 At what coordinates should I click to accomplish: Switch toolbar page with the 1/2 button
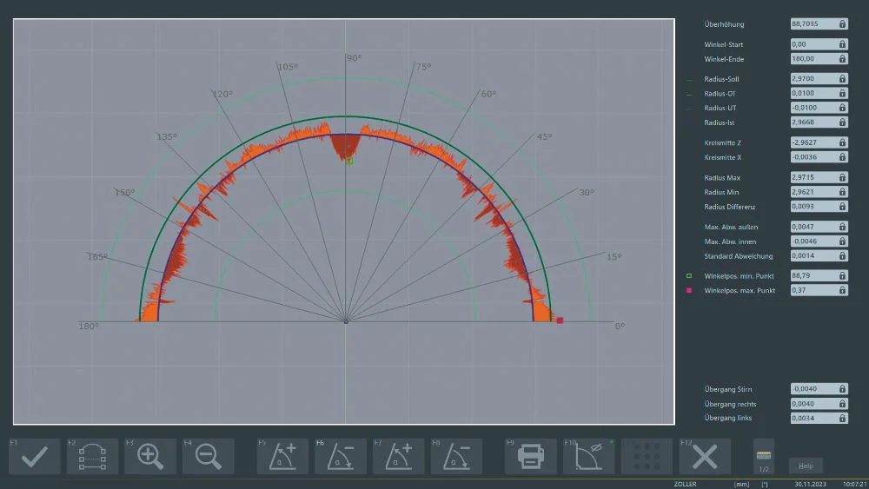pyautogui.click(x=764, y=460)
